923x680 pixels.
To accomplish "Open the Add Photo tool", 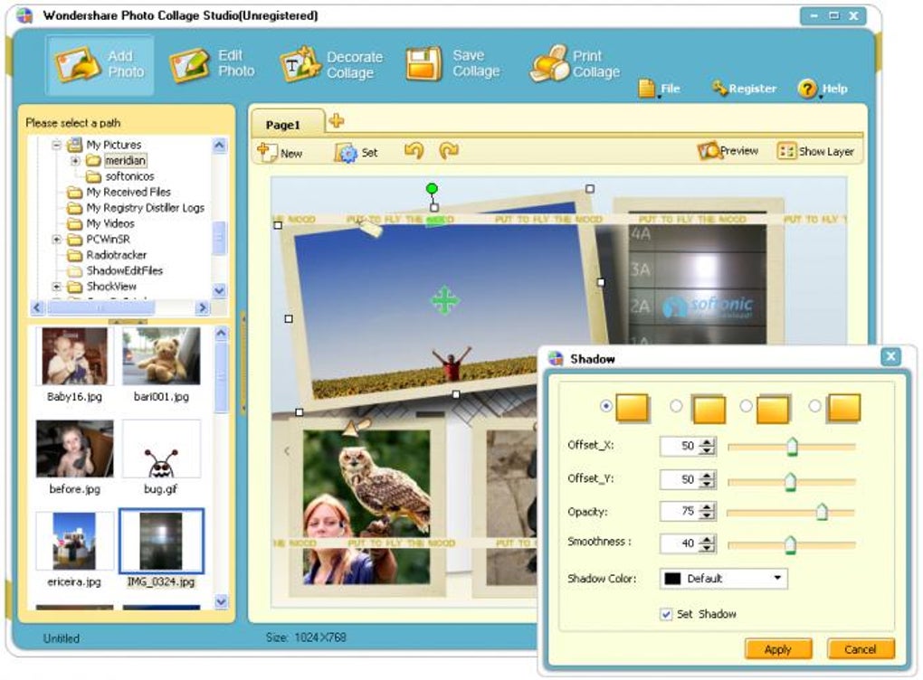I will [100, 65].
